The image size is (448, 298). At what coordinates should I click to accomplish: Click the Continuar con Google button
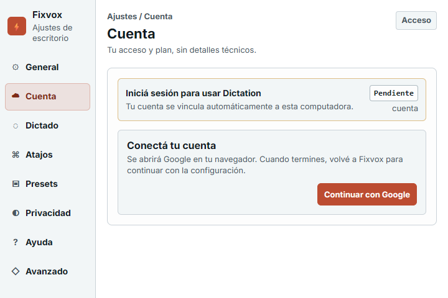367,194
